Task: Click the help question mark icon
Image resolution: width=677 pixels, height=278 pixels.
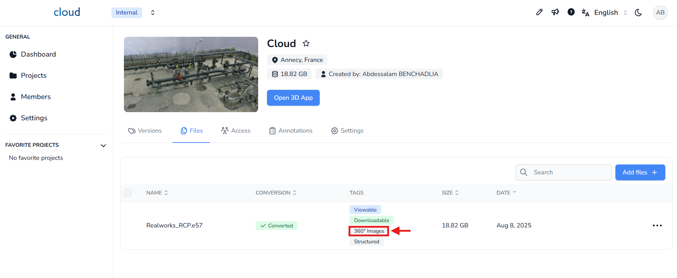Action: 571,12
